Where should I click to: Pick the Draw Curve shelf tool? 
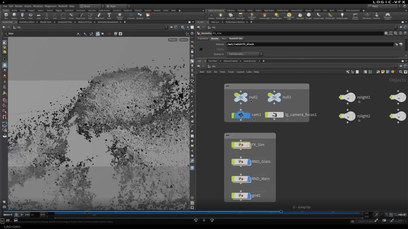[x=80, y=16]
